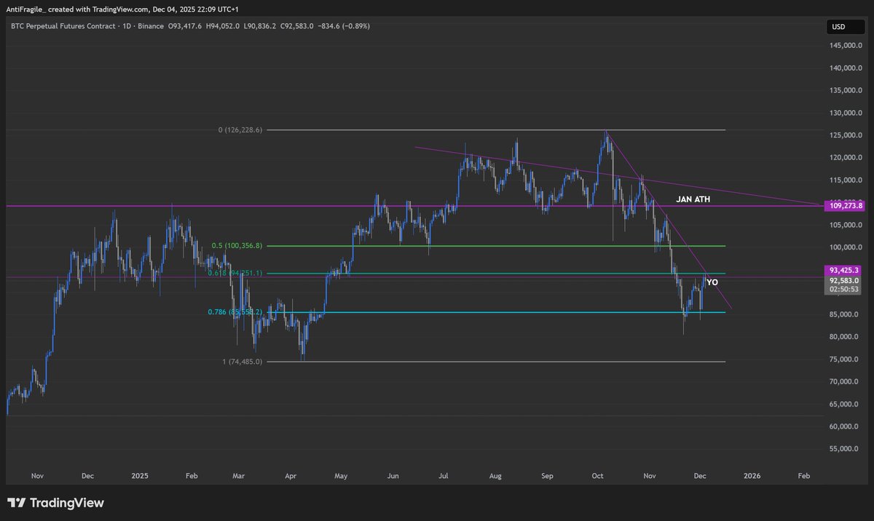Click 55,000.0 on the price axis

tap(845, 449)
